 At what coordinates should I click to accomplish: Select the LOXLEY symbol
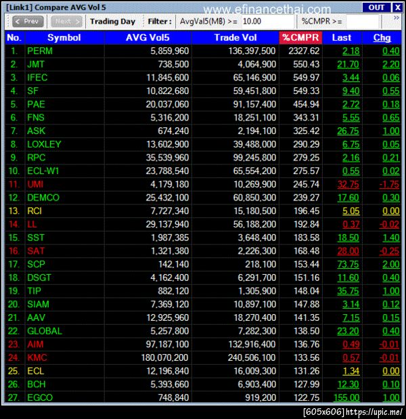coord(44,145)
